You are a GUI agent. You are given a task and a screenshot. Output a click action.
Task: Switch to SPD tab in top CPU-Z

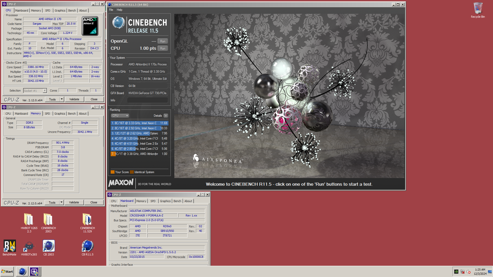[x=48, y=11]
